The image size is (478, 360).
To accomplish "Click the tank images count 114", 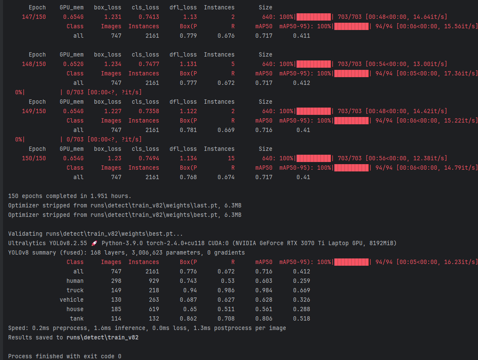I will [116, 318].
